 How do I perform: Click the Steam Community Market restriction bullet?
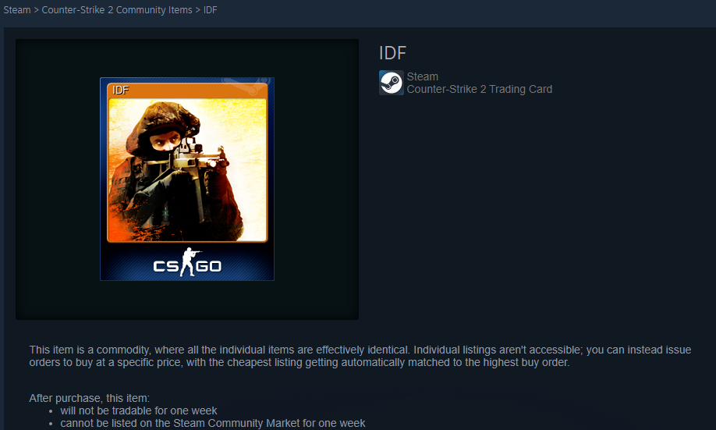(x=213, y=423)
